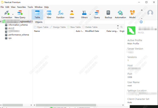The image size is (158, 108).
Task: Click the Main Profile value
Action: (x=133, y=44)
